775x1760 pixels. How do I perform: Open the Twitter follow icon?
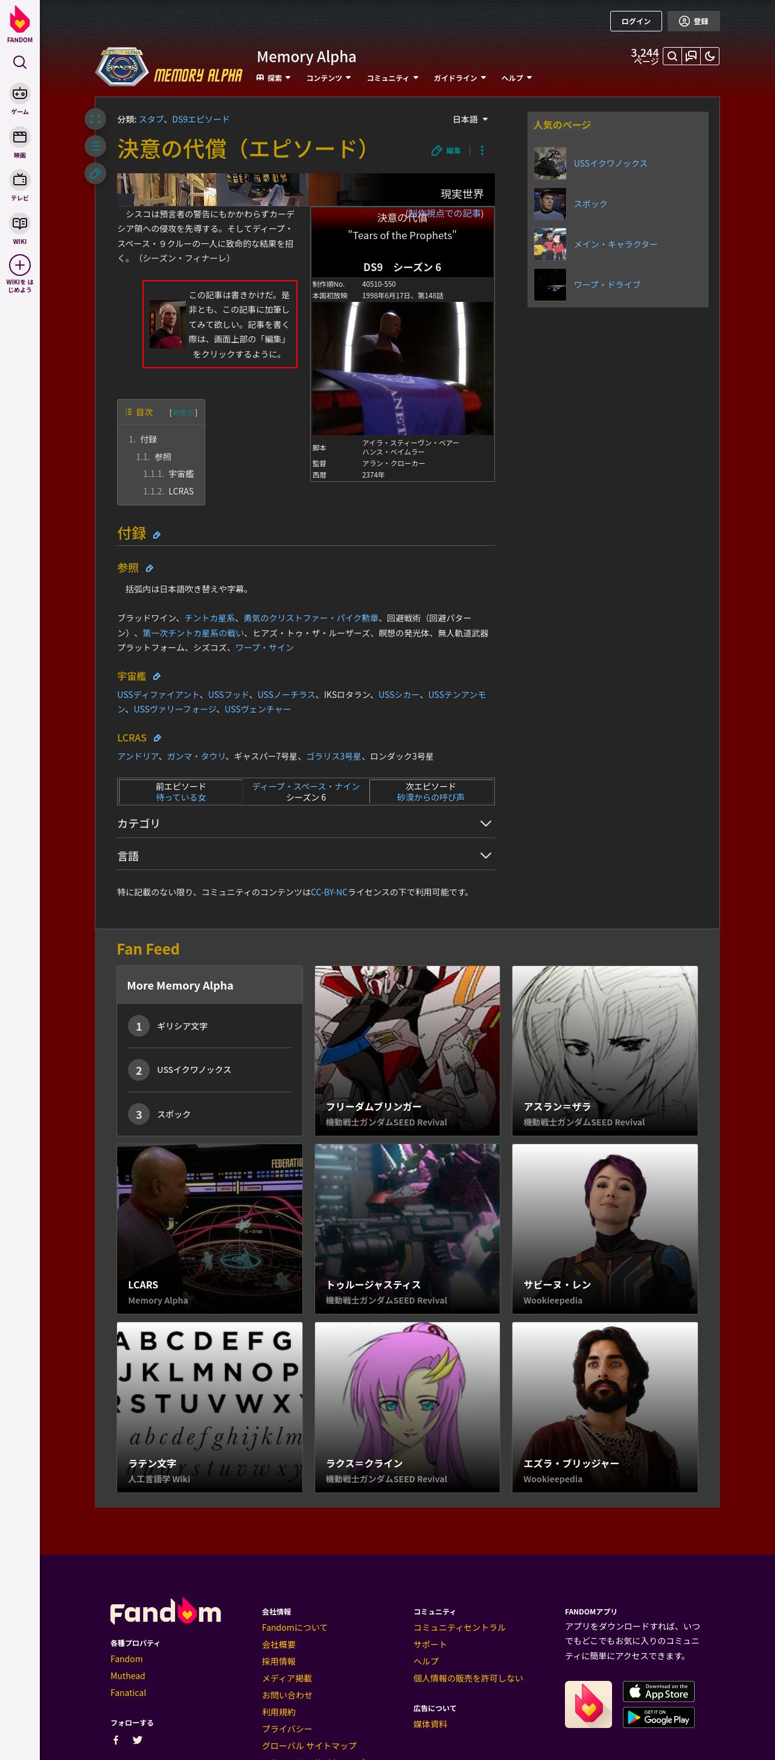(x=137, y=1740)
